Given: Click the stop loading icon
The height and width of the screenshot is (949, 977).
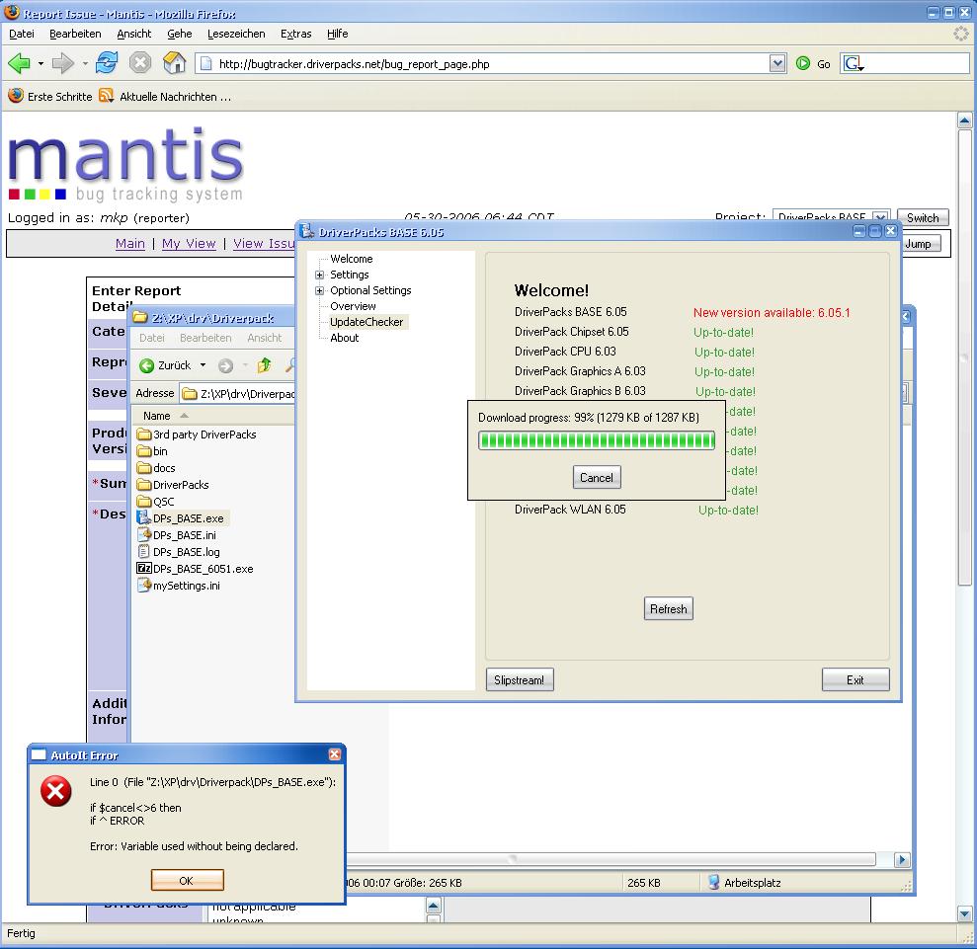Looking at the screenshot, I should coord(140,63).
